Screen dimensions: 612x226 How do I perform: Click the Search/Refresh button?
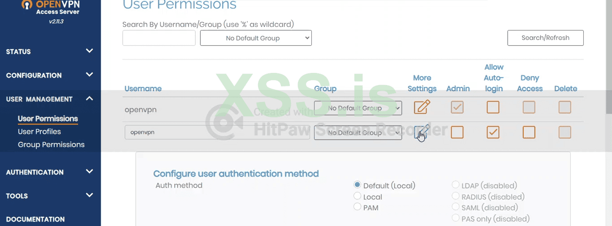[545, 38]
